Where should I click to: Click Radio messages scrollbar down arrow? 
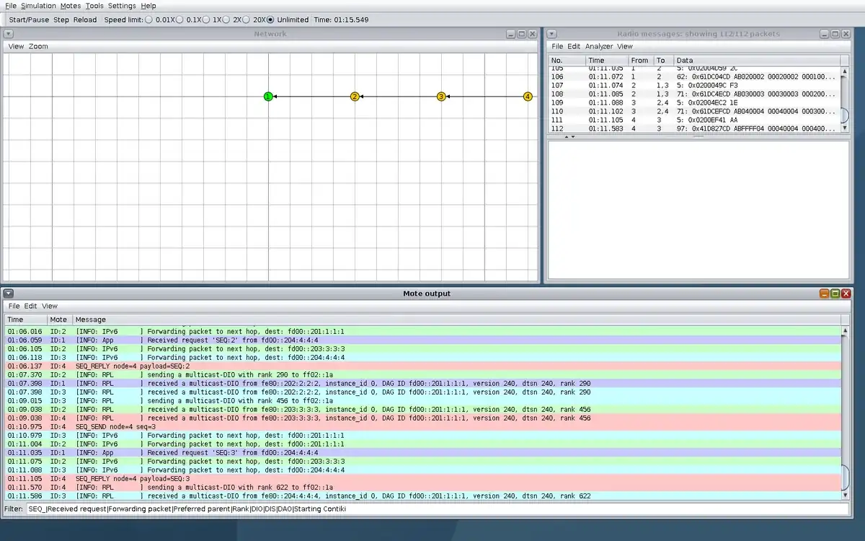[x=845, y=128]
